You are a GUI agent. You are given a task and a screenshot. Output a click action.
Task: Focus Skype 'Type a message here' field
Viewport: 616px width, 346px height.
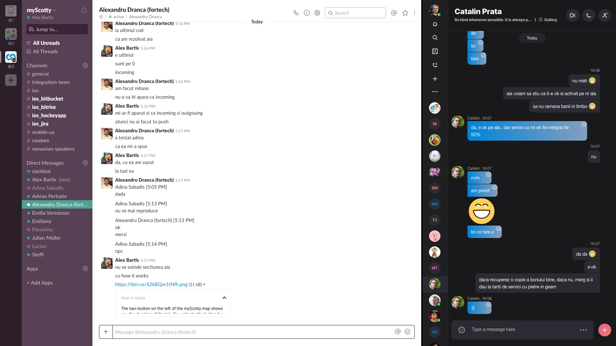click(x=523, y=330)
